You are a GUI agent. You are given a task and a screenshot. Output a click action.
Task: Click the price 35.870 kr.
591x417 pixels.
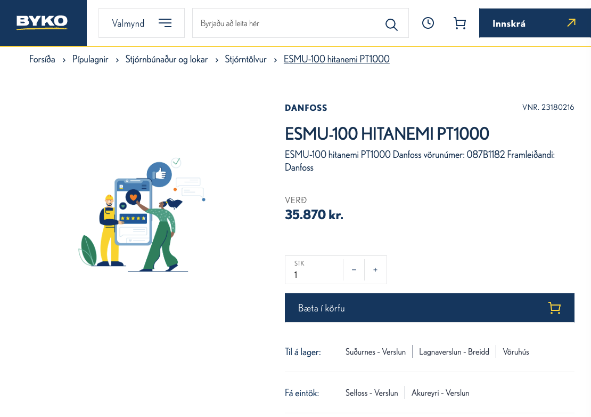(x=314, y=215)
